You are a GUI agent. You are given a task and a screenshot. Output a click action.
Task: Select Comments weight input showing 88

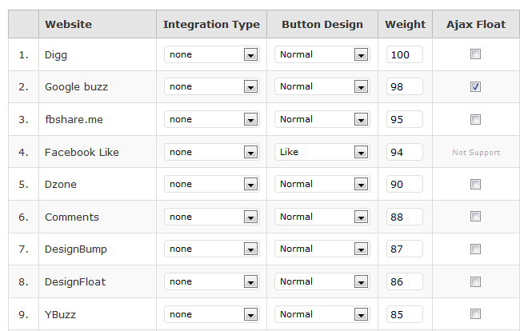405,217
